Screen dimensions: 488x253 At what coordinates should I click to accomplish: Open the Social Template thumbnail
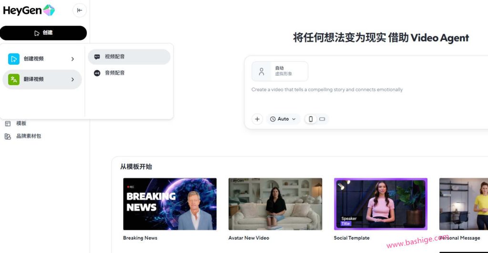point(381,204)
